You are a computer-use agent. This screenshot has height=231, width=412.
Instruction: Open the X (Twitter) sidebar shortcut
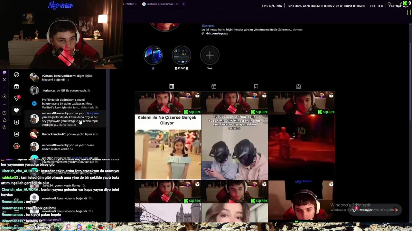[4, 80]
